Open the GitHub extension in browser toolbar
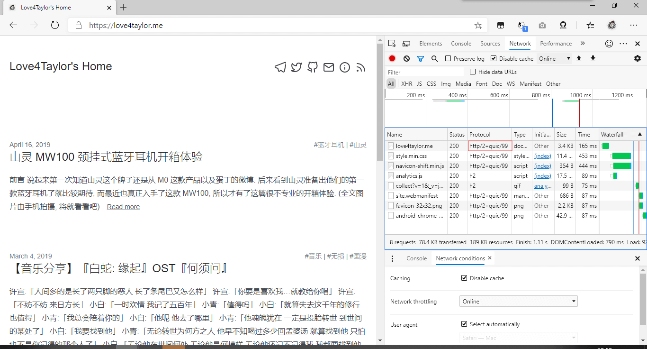 click(563, 25)
